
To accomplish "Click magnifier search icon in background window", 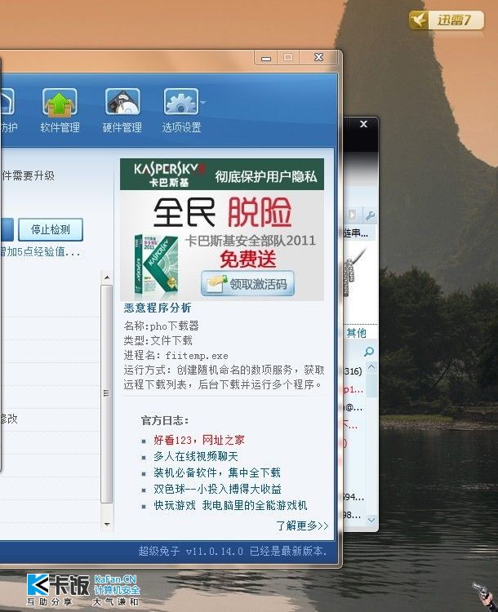I will click(x=369, y=352).
